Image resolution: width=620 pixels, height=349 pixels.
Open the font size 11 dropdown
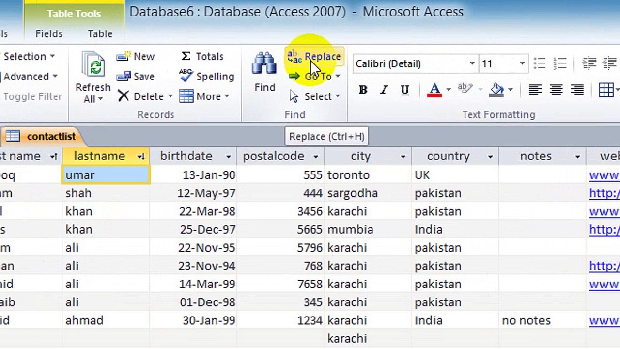coord(522,63)
